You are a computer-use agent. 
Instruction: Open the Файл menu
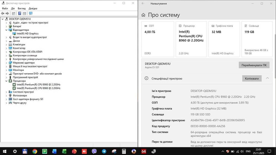point(5,8)
